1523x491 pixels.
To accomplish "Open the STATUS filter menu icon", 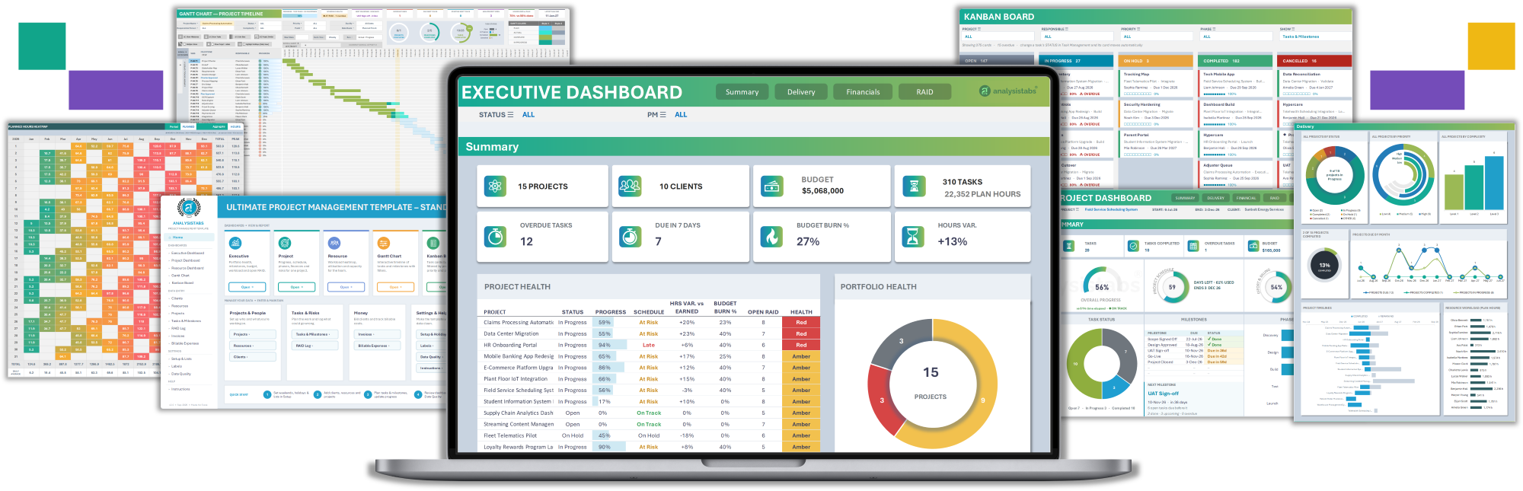I will [510, 115].
